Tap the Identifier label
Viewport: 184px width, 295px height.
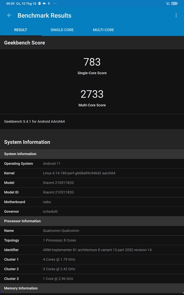click(x=11, y=250)
